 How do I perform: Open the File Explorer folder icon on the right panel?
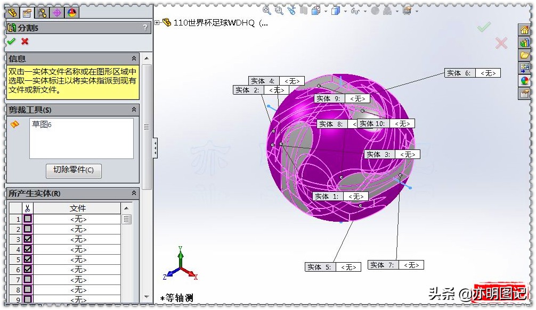(524, 55)
